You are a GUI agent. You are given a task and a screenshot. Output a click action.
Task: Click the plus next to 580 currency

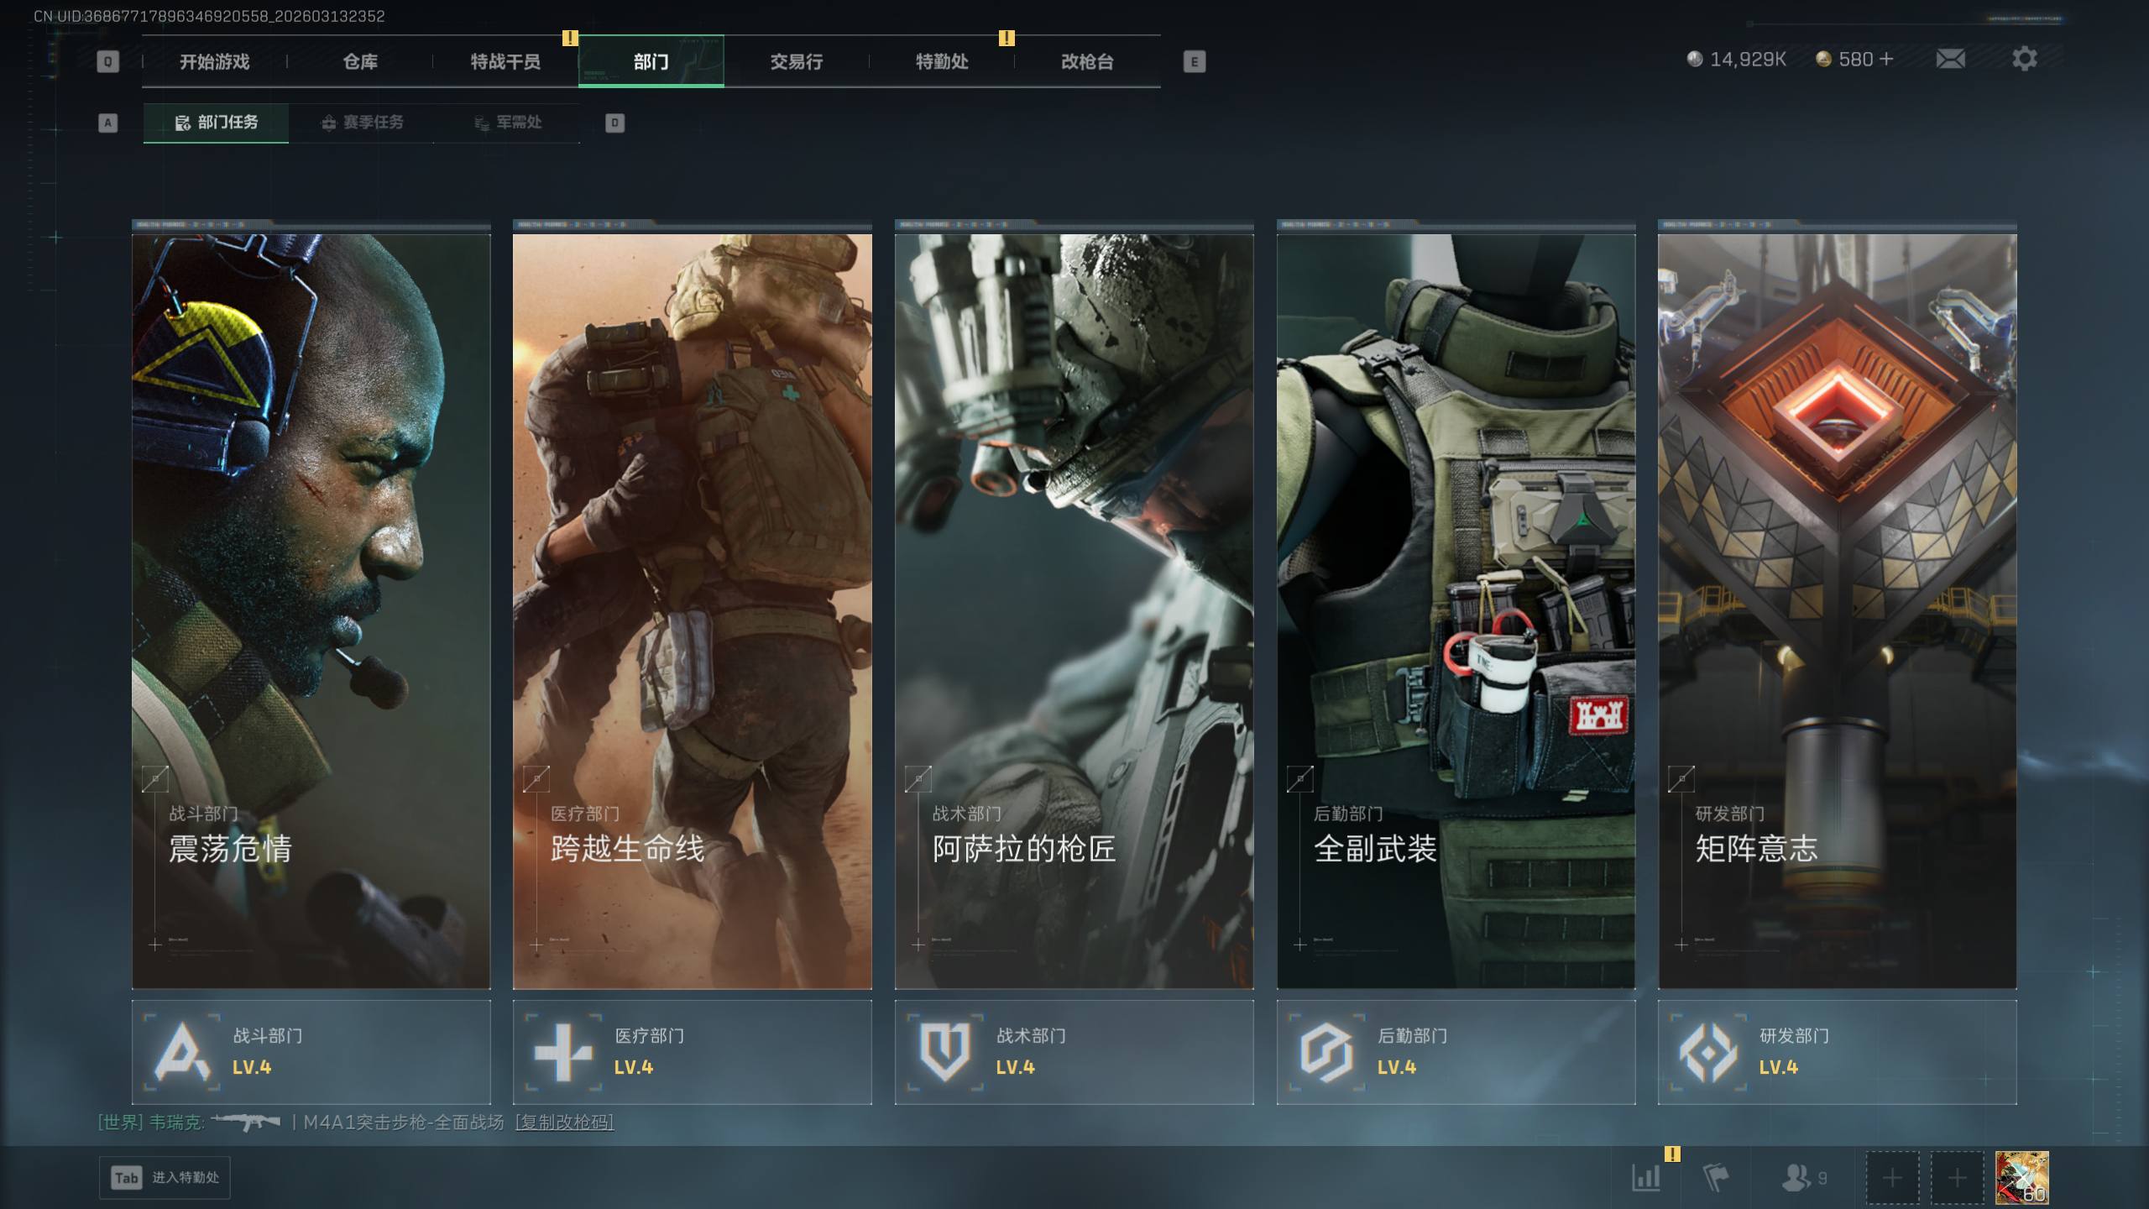coord(1886,59)
